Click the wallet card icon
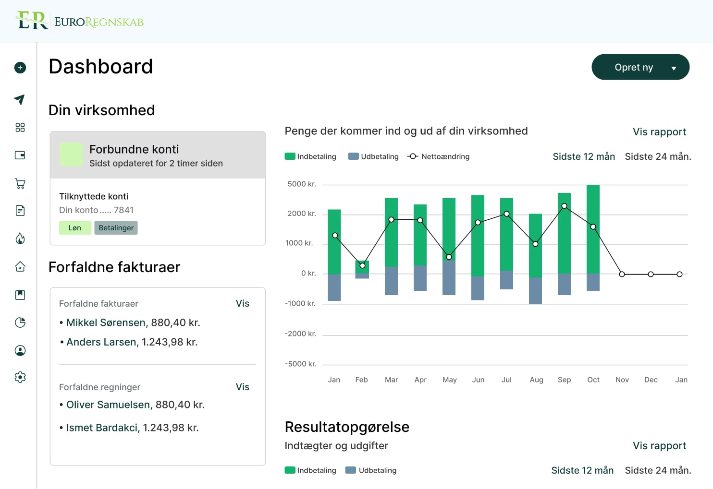Screen dimensions: 713x489 (x=20, y=155)
